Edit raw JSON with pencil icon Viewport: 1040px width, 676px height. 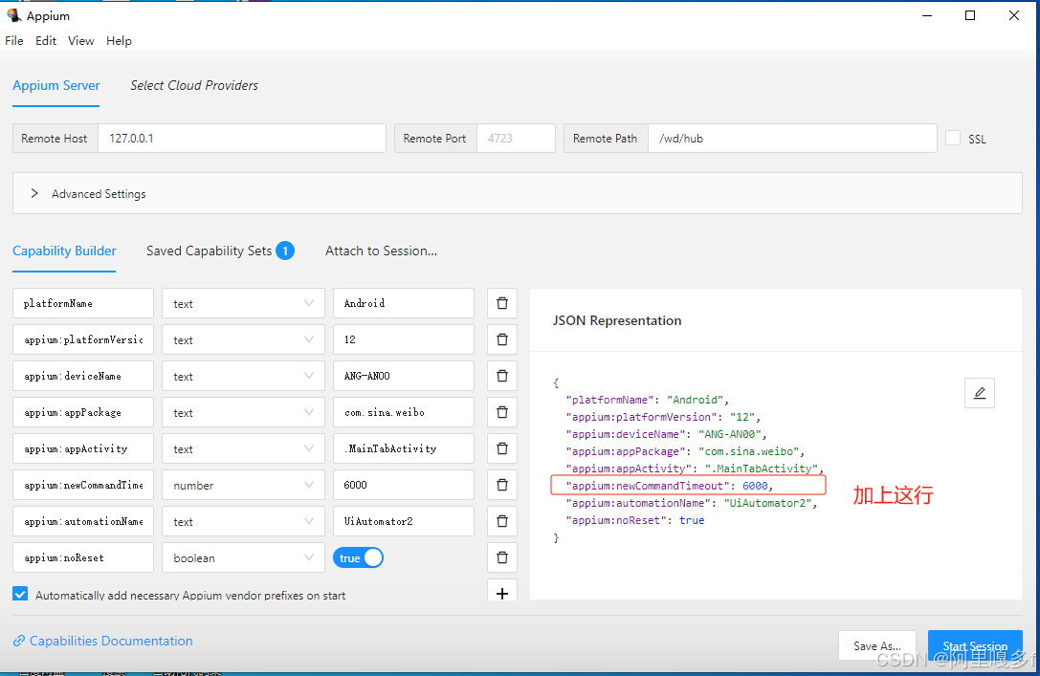[x=980, y=393]
